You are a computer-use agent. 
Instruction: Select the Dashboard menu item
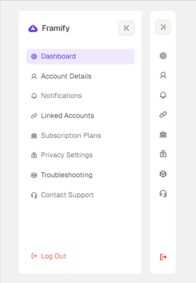80,56
